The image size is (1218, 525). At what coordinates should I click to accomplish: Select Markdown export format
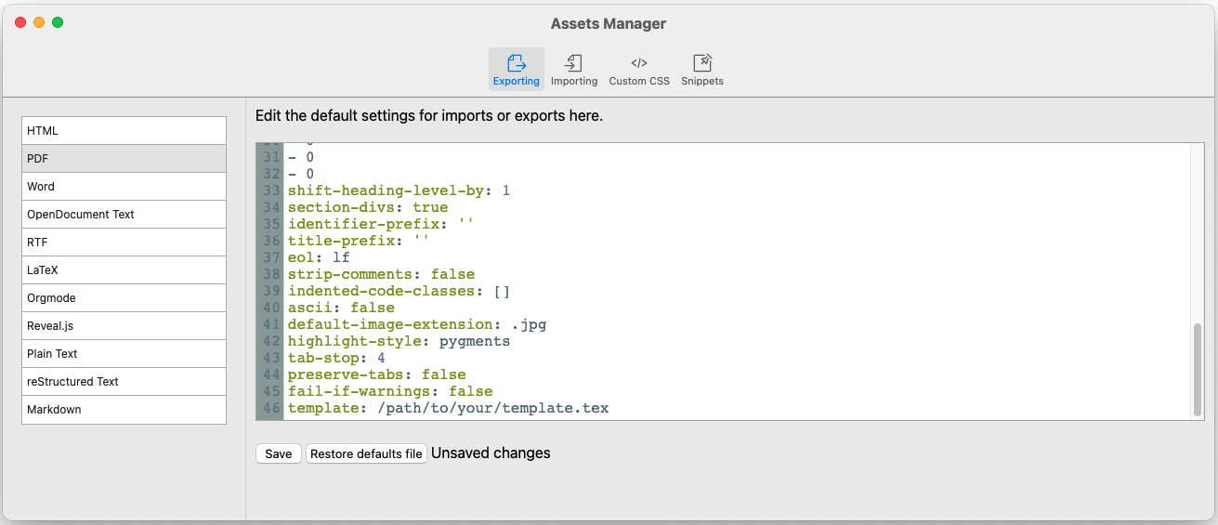pos(124,410)
